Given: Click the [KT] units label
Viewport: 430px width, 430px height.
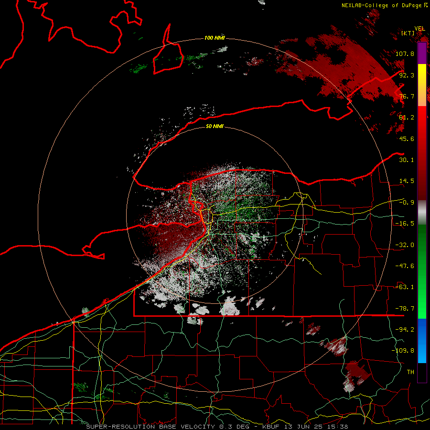Looking at the screenshot, I should [x=408, y=33].
